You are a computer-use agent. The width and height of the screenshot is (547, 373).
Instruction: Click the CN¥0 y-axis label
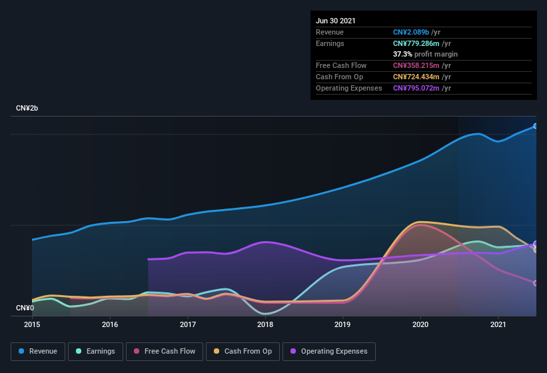(x=25, y=308)
